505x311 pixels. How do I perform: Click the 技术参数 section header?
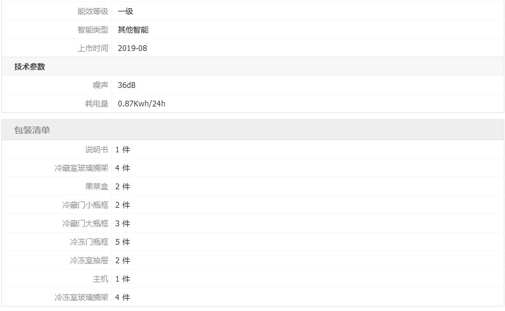pos(30,67)
